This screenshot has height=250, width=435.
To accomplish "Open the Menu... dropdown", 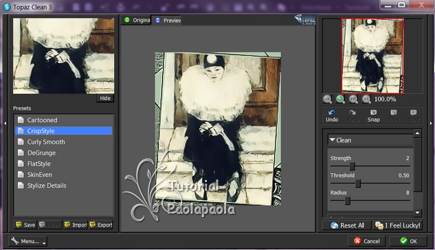I will 27,241.
